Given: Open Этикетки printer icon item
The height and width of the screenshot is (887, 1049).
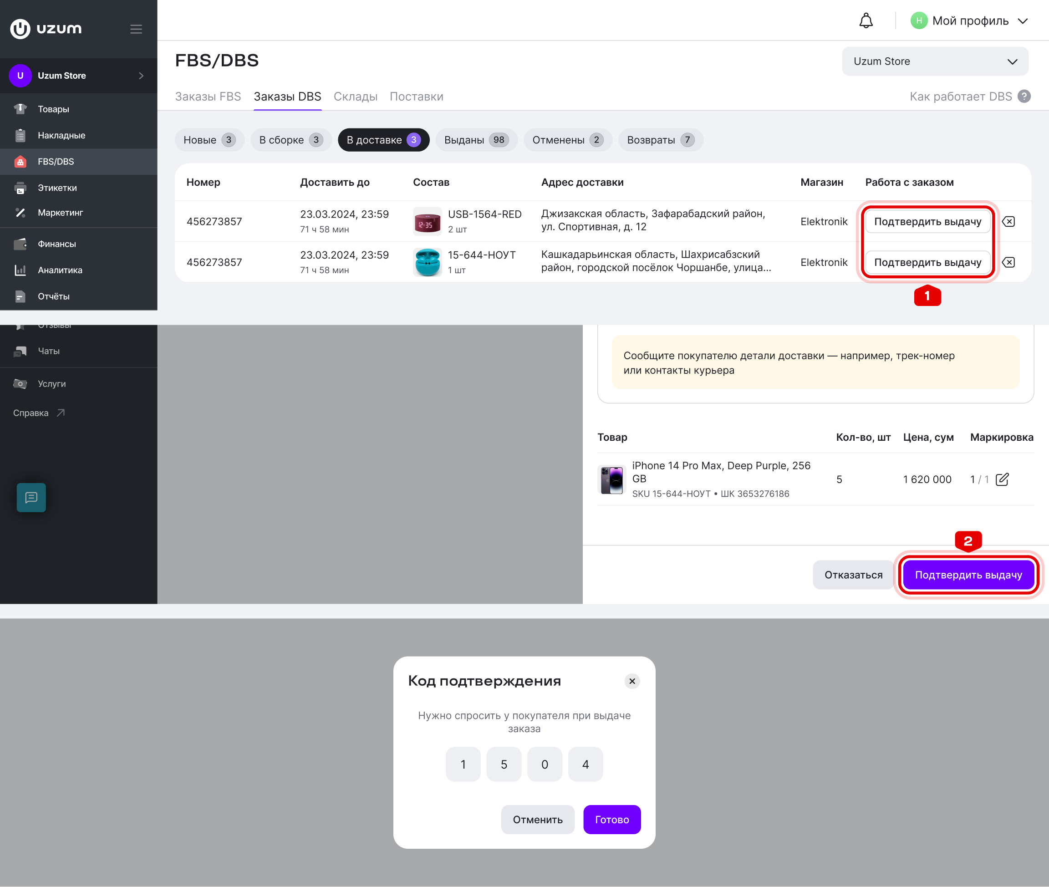Looking at the screenshot, I should click(78, 188).
